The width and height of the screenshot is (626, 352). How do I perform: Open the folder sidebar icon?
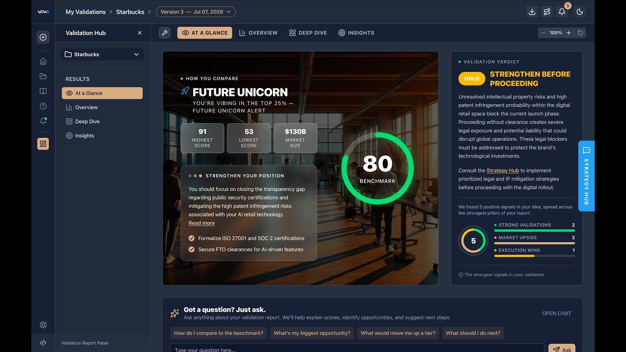click(x=43, y=76)
